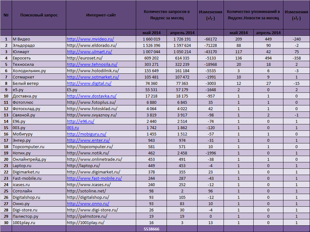Select the http://www.holodilnik.ru/ cell
Screen dimensions: 310x232
(101, 71)
